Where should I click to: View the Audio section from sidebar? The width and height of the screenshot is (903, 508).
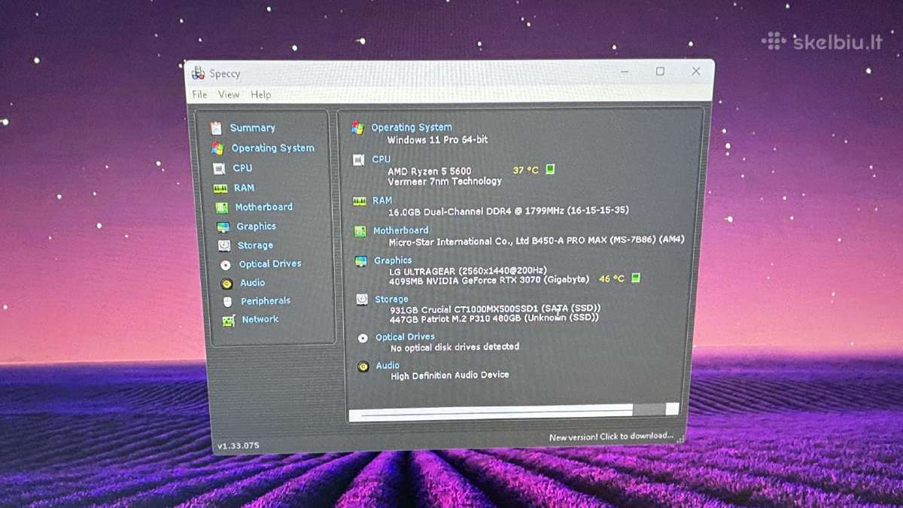(x=252, y=283)
